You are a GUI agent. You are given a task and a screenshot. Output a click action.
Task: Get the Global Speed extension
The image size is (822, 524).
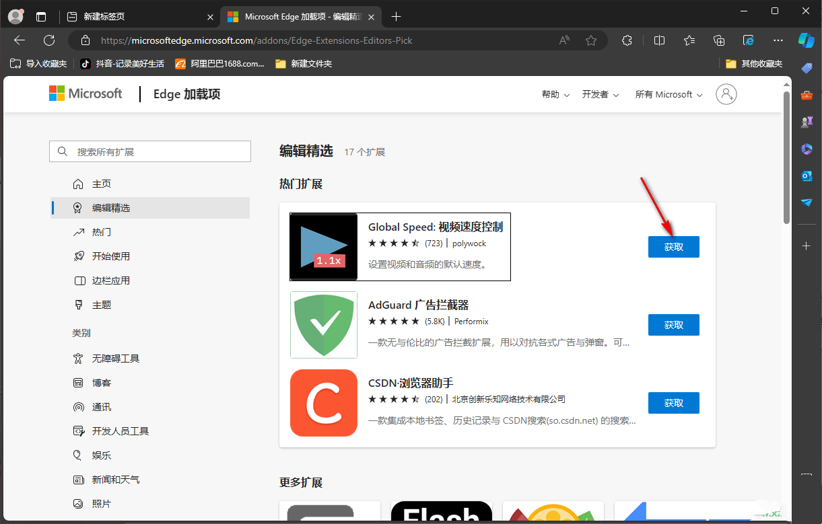point(674,247)
